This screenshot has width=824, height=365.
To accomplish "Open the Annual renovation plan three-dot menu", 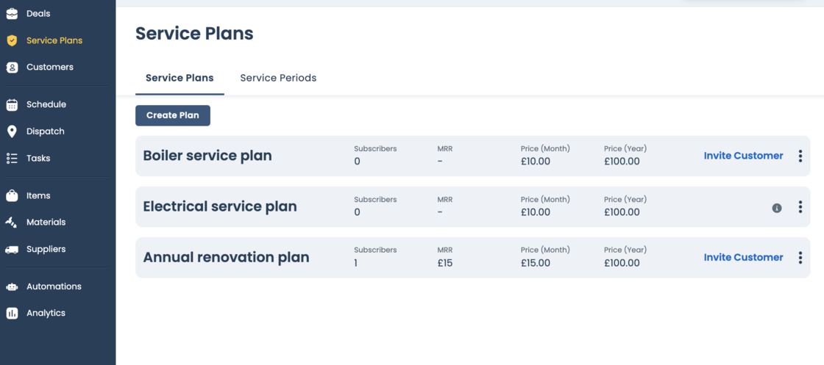I will point(800,258).
